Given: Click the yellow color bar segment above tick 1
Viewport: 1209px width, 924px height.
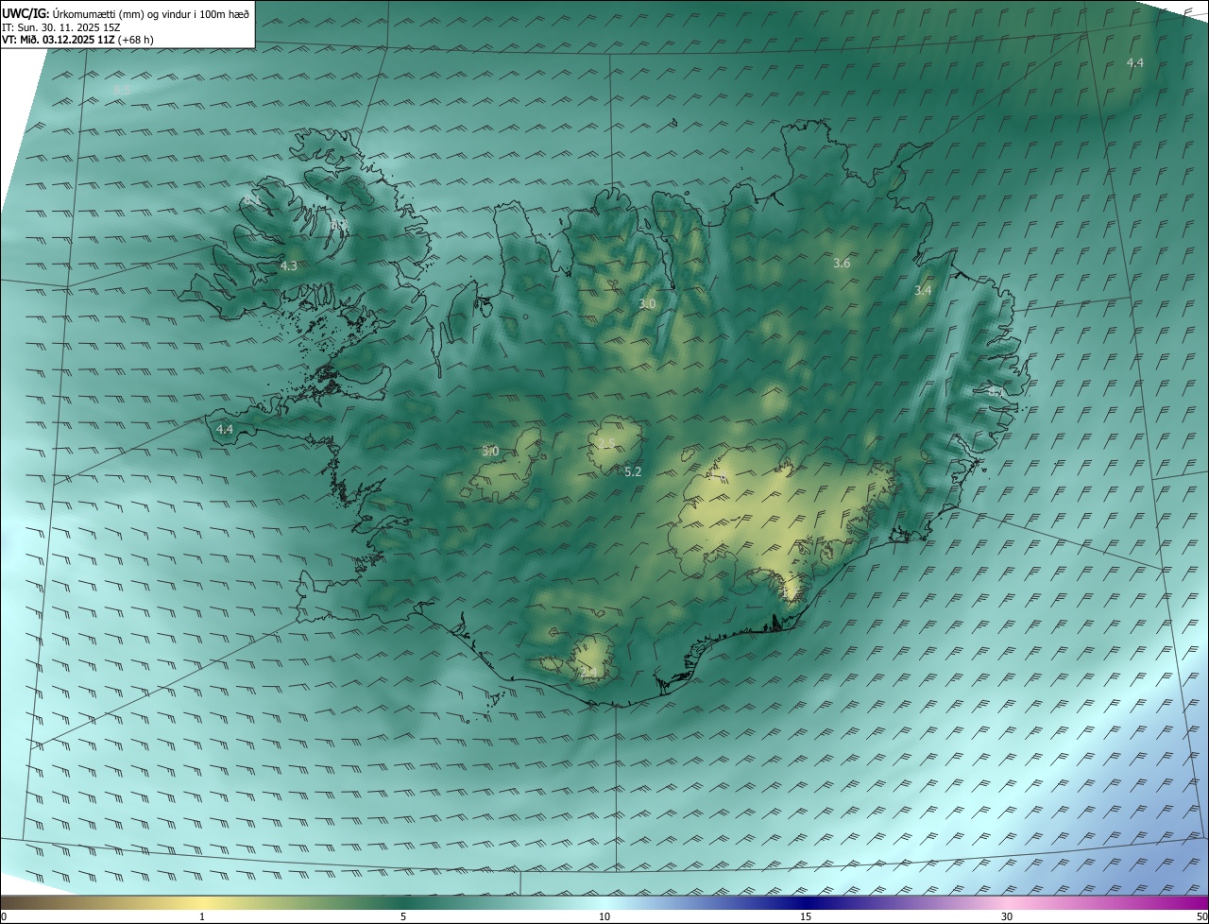Looking at the screenshot, I should (x=202, y=902).
